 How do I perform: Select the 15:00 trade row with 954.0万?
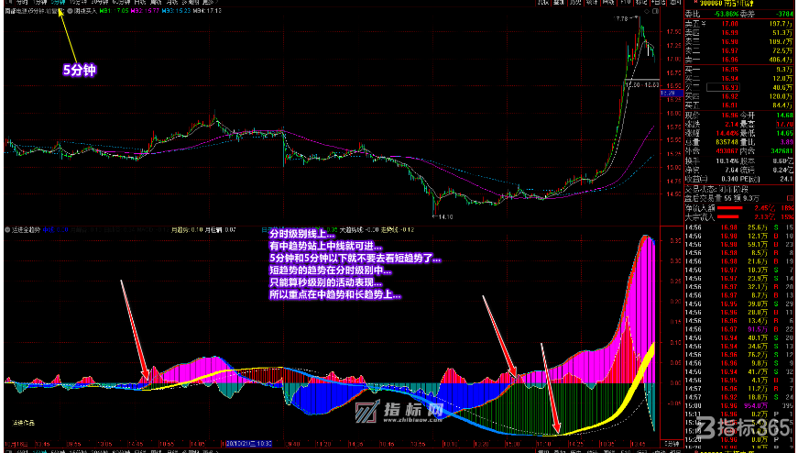click(x=739, y=405)
